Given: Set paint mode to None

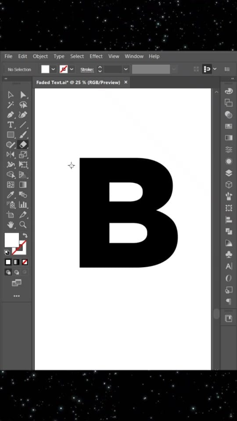Looking at the screenshot, I should [x=25, y=262].
